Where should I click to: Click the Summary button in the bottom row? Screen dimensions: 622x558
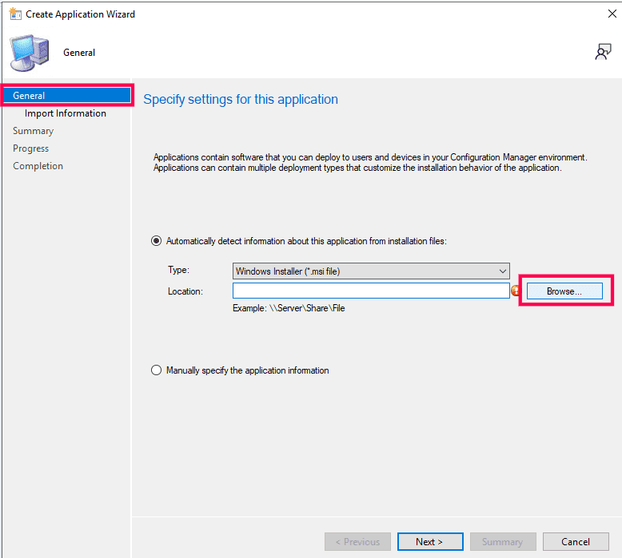click(503, 541)
